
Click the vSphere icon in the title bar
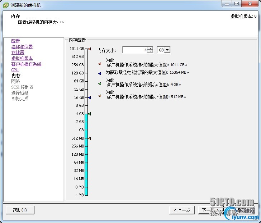6,5
